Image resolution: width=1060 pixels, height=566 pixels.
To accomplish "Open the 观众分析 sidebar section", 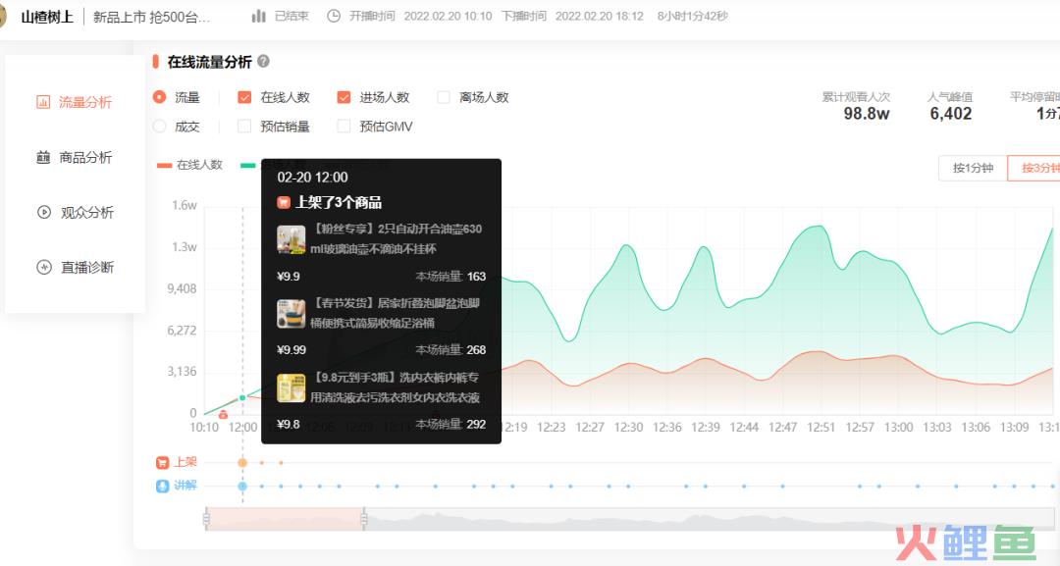I will pyautogui.click(x=75, y=212).
